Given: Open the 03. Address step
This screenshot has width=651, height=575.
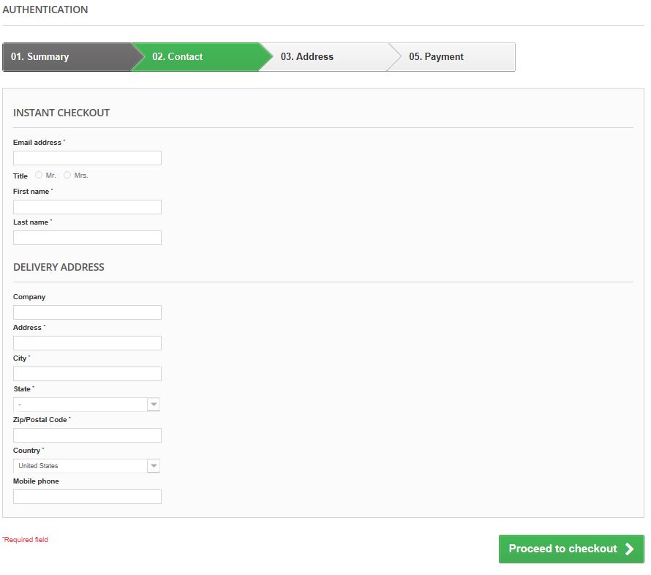Looking at the screenshot, I should pos(325,57).
